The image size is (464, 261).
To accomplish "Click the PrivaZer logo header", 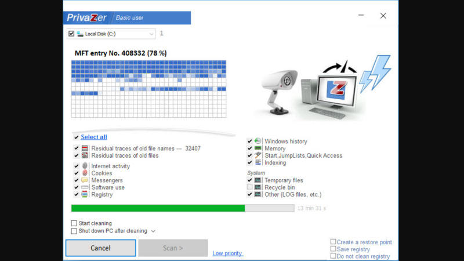I will [x=86, y=17].
